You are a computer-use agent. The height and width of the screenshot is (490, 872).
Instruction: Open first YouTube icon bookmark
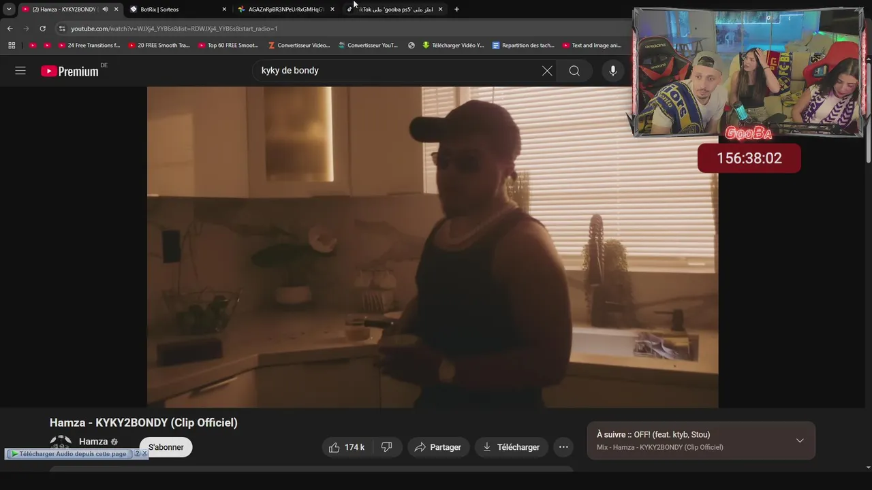tap(33, 46)
